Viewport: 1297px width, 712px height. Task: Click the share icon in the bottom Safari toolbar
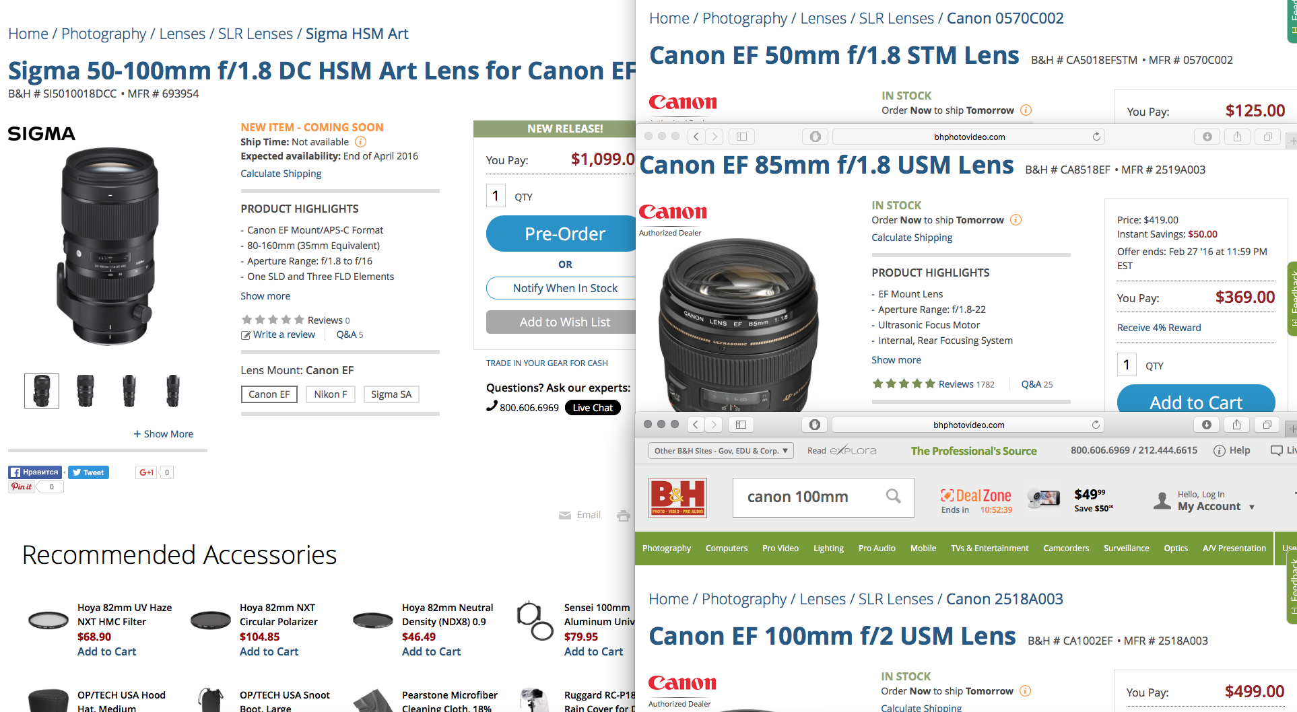1236,425
